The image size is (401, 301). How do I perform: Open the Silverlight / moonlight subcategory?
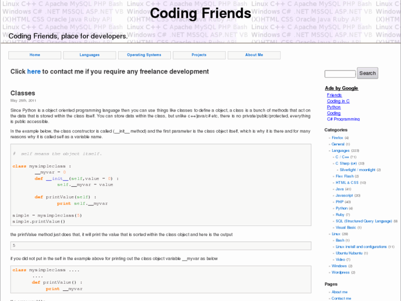click(357, 170)
